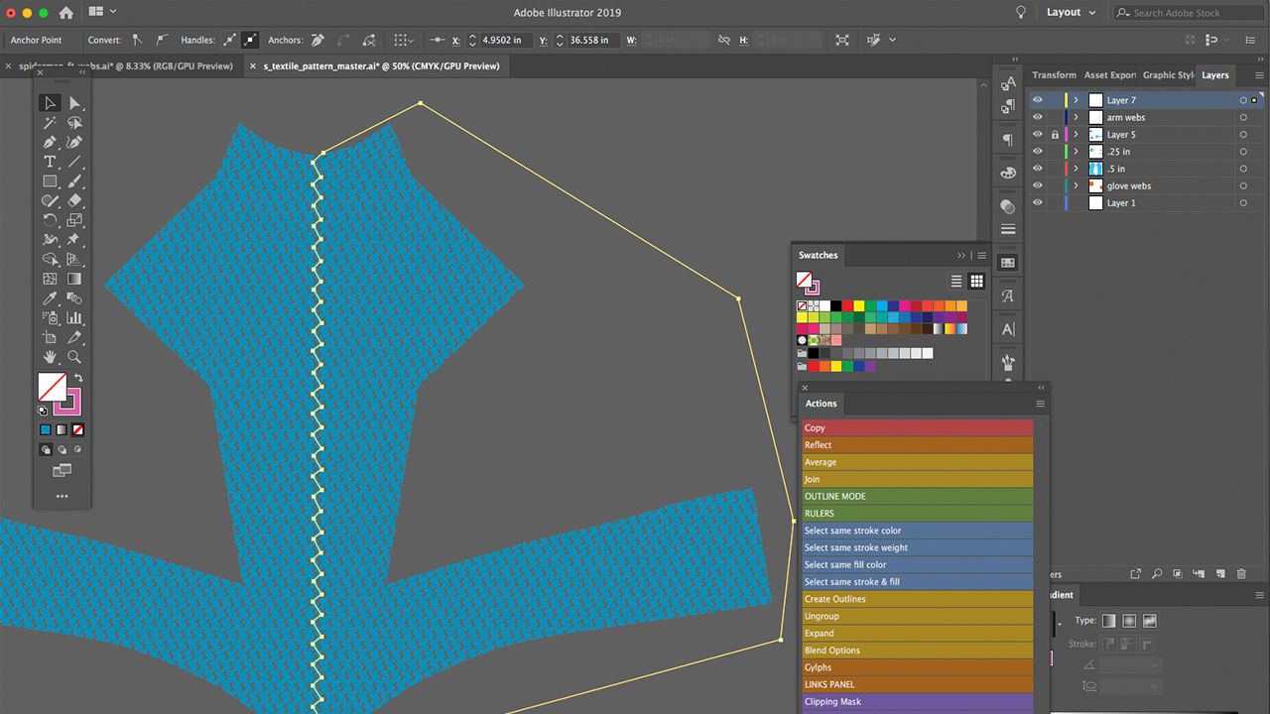
Task: Unlock Layer 5 via the lock icon
Action: [1055, 134]
